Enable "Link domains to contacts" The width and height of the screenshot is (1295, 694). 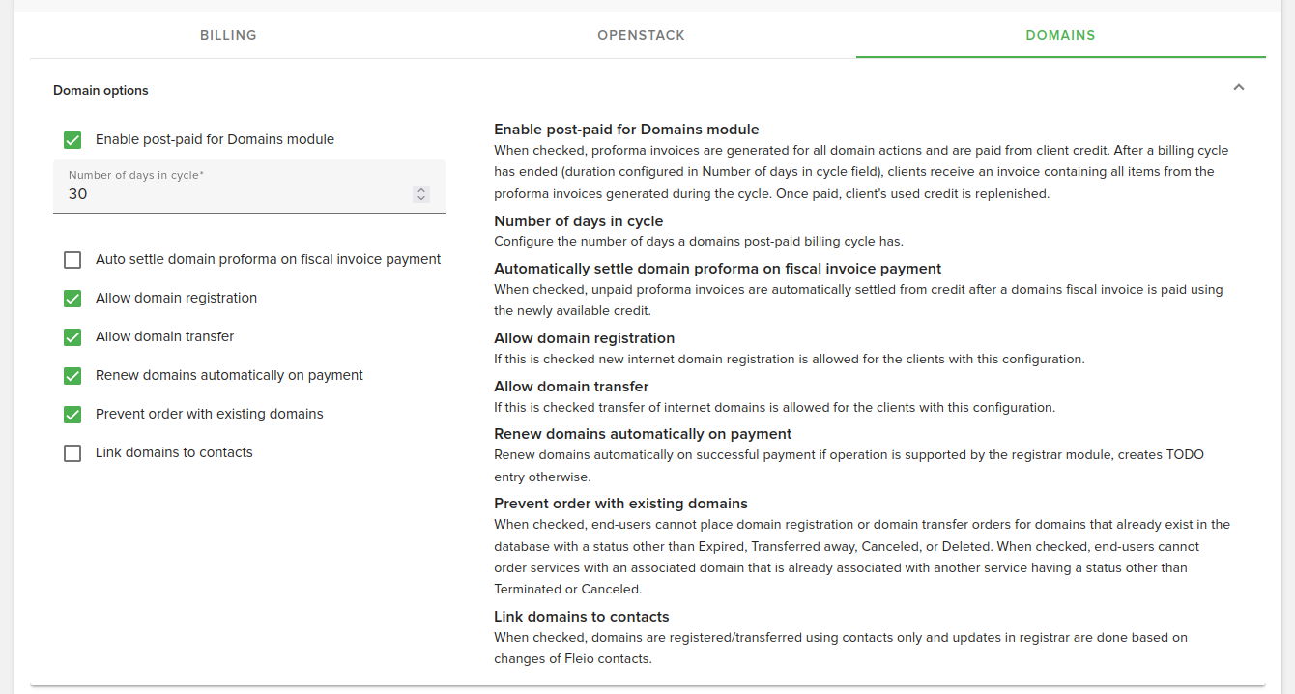[72, 452]
